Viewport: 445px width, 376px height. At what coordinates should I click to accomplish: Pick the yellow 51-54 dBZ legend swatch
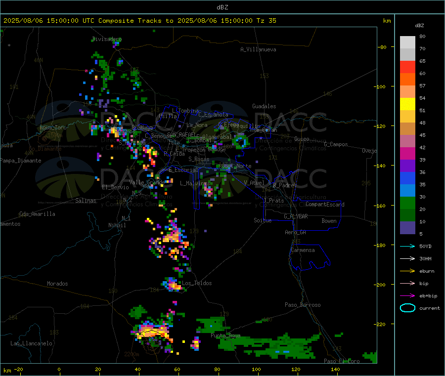click(407, 104)
